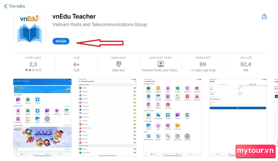Screen dimensions: 278x161
Task: Open the third screenshot with utility icon grid
Action: point(173,118)
